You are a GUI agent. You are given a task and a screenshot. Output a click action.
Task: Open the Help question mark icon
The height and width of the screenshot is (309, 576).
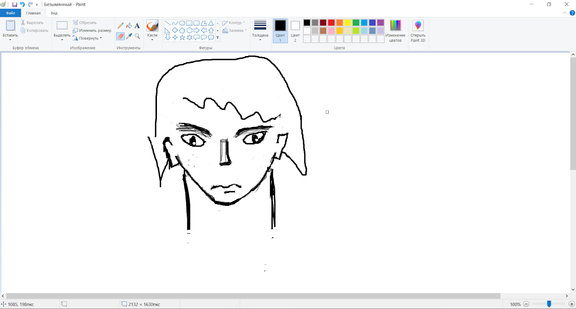[x=572, y=13]
